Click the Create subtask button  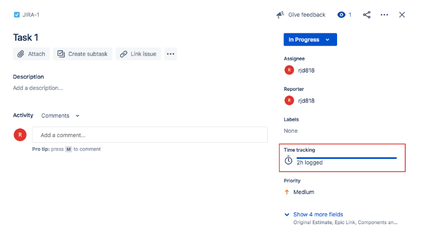pos(83,54)
